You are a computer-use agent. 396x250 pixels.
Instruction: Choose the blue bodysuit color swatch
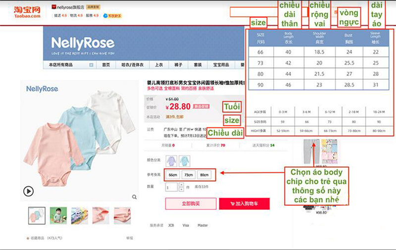coord(184,161)
